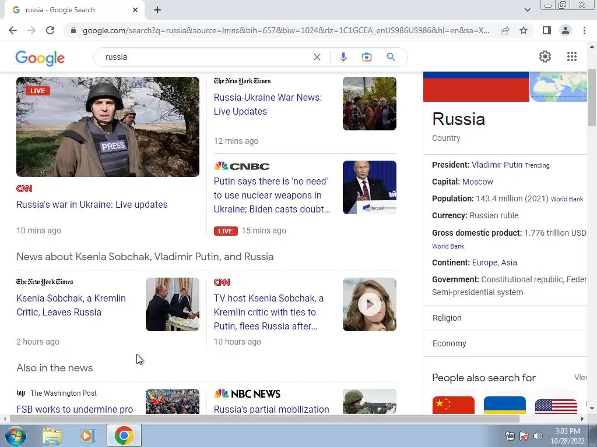Open Windows Explorer from taskbar
The width and height of the screenshot is (597, 447).
click(x=52, y=436)
